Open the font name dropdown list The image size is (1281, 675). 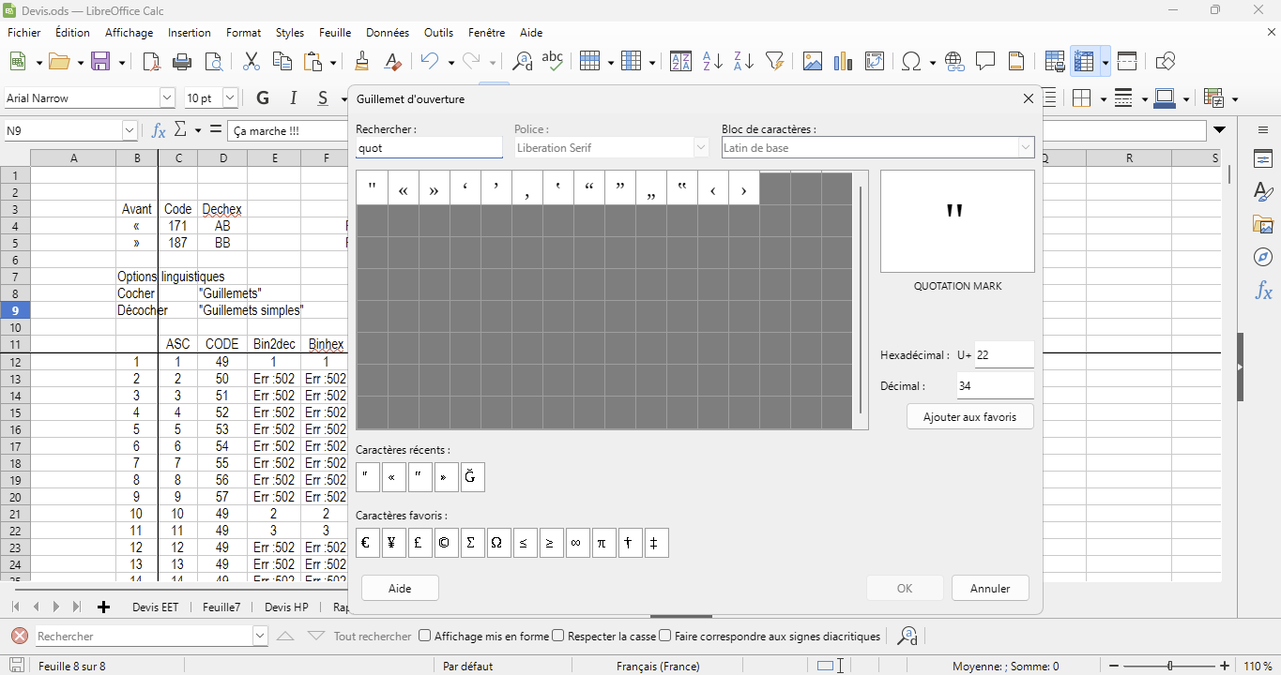point(167,98)
